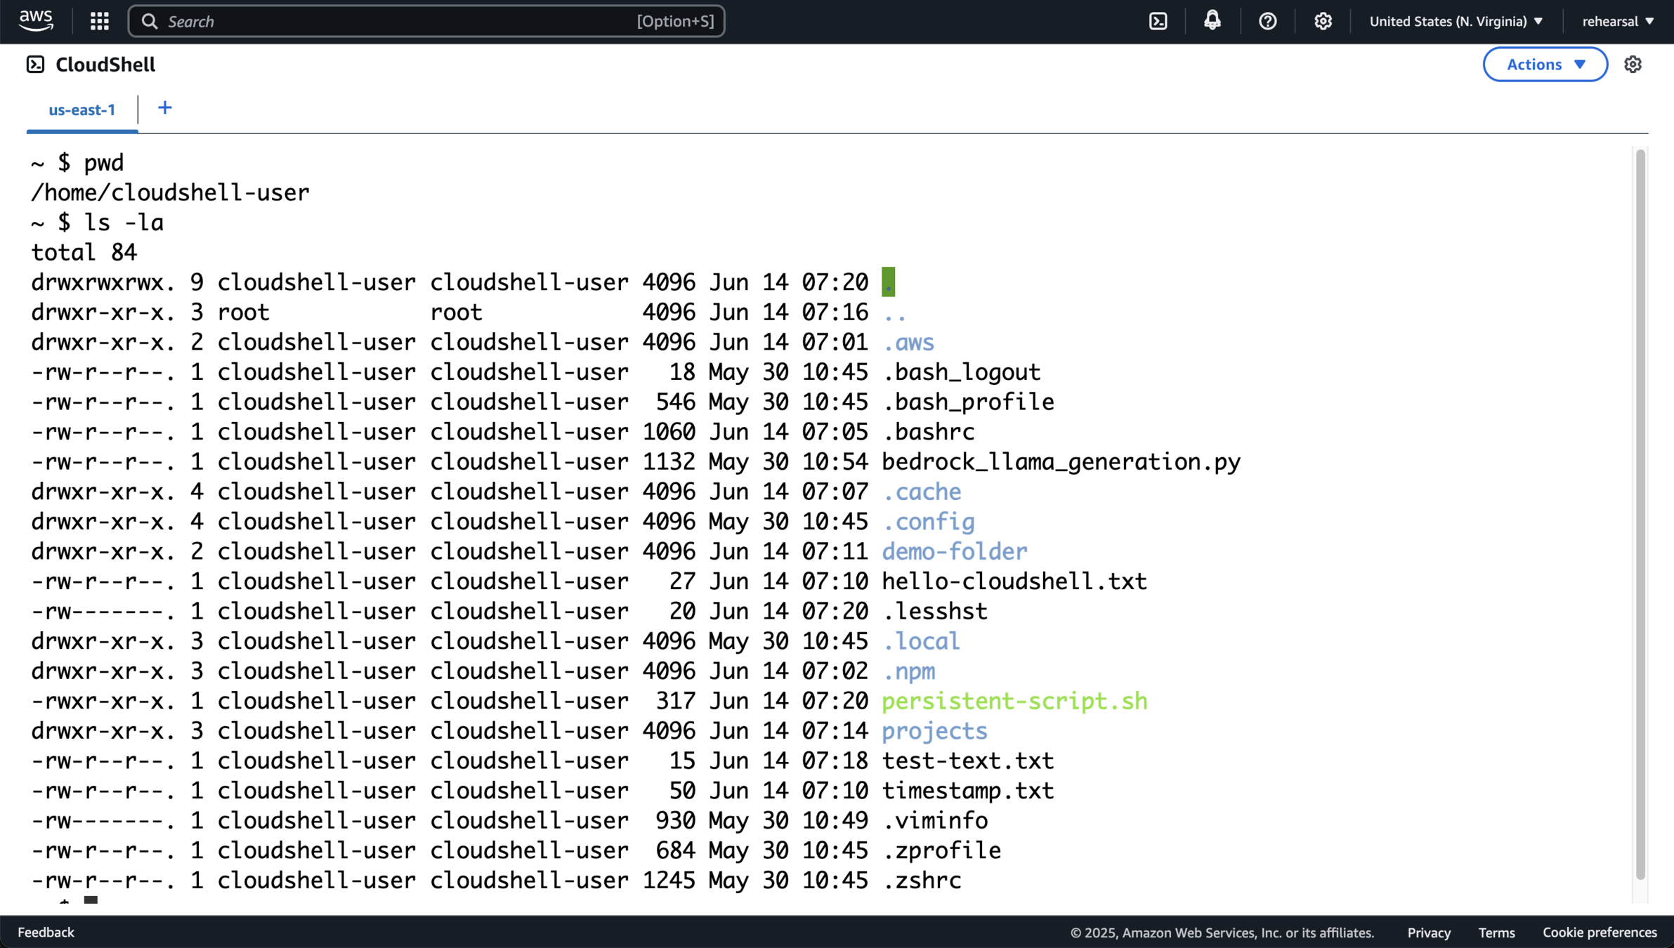
Task: Click the persistent-script.sh filename in terminal output
Action: coord(1014,701)
